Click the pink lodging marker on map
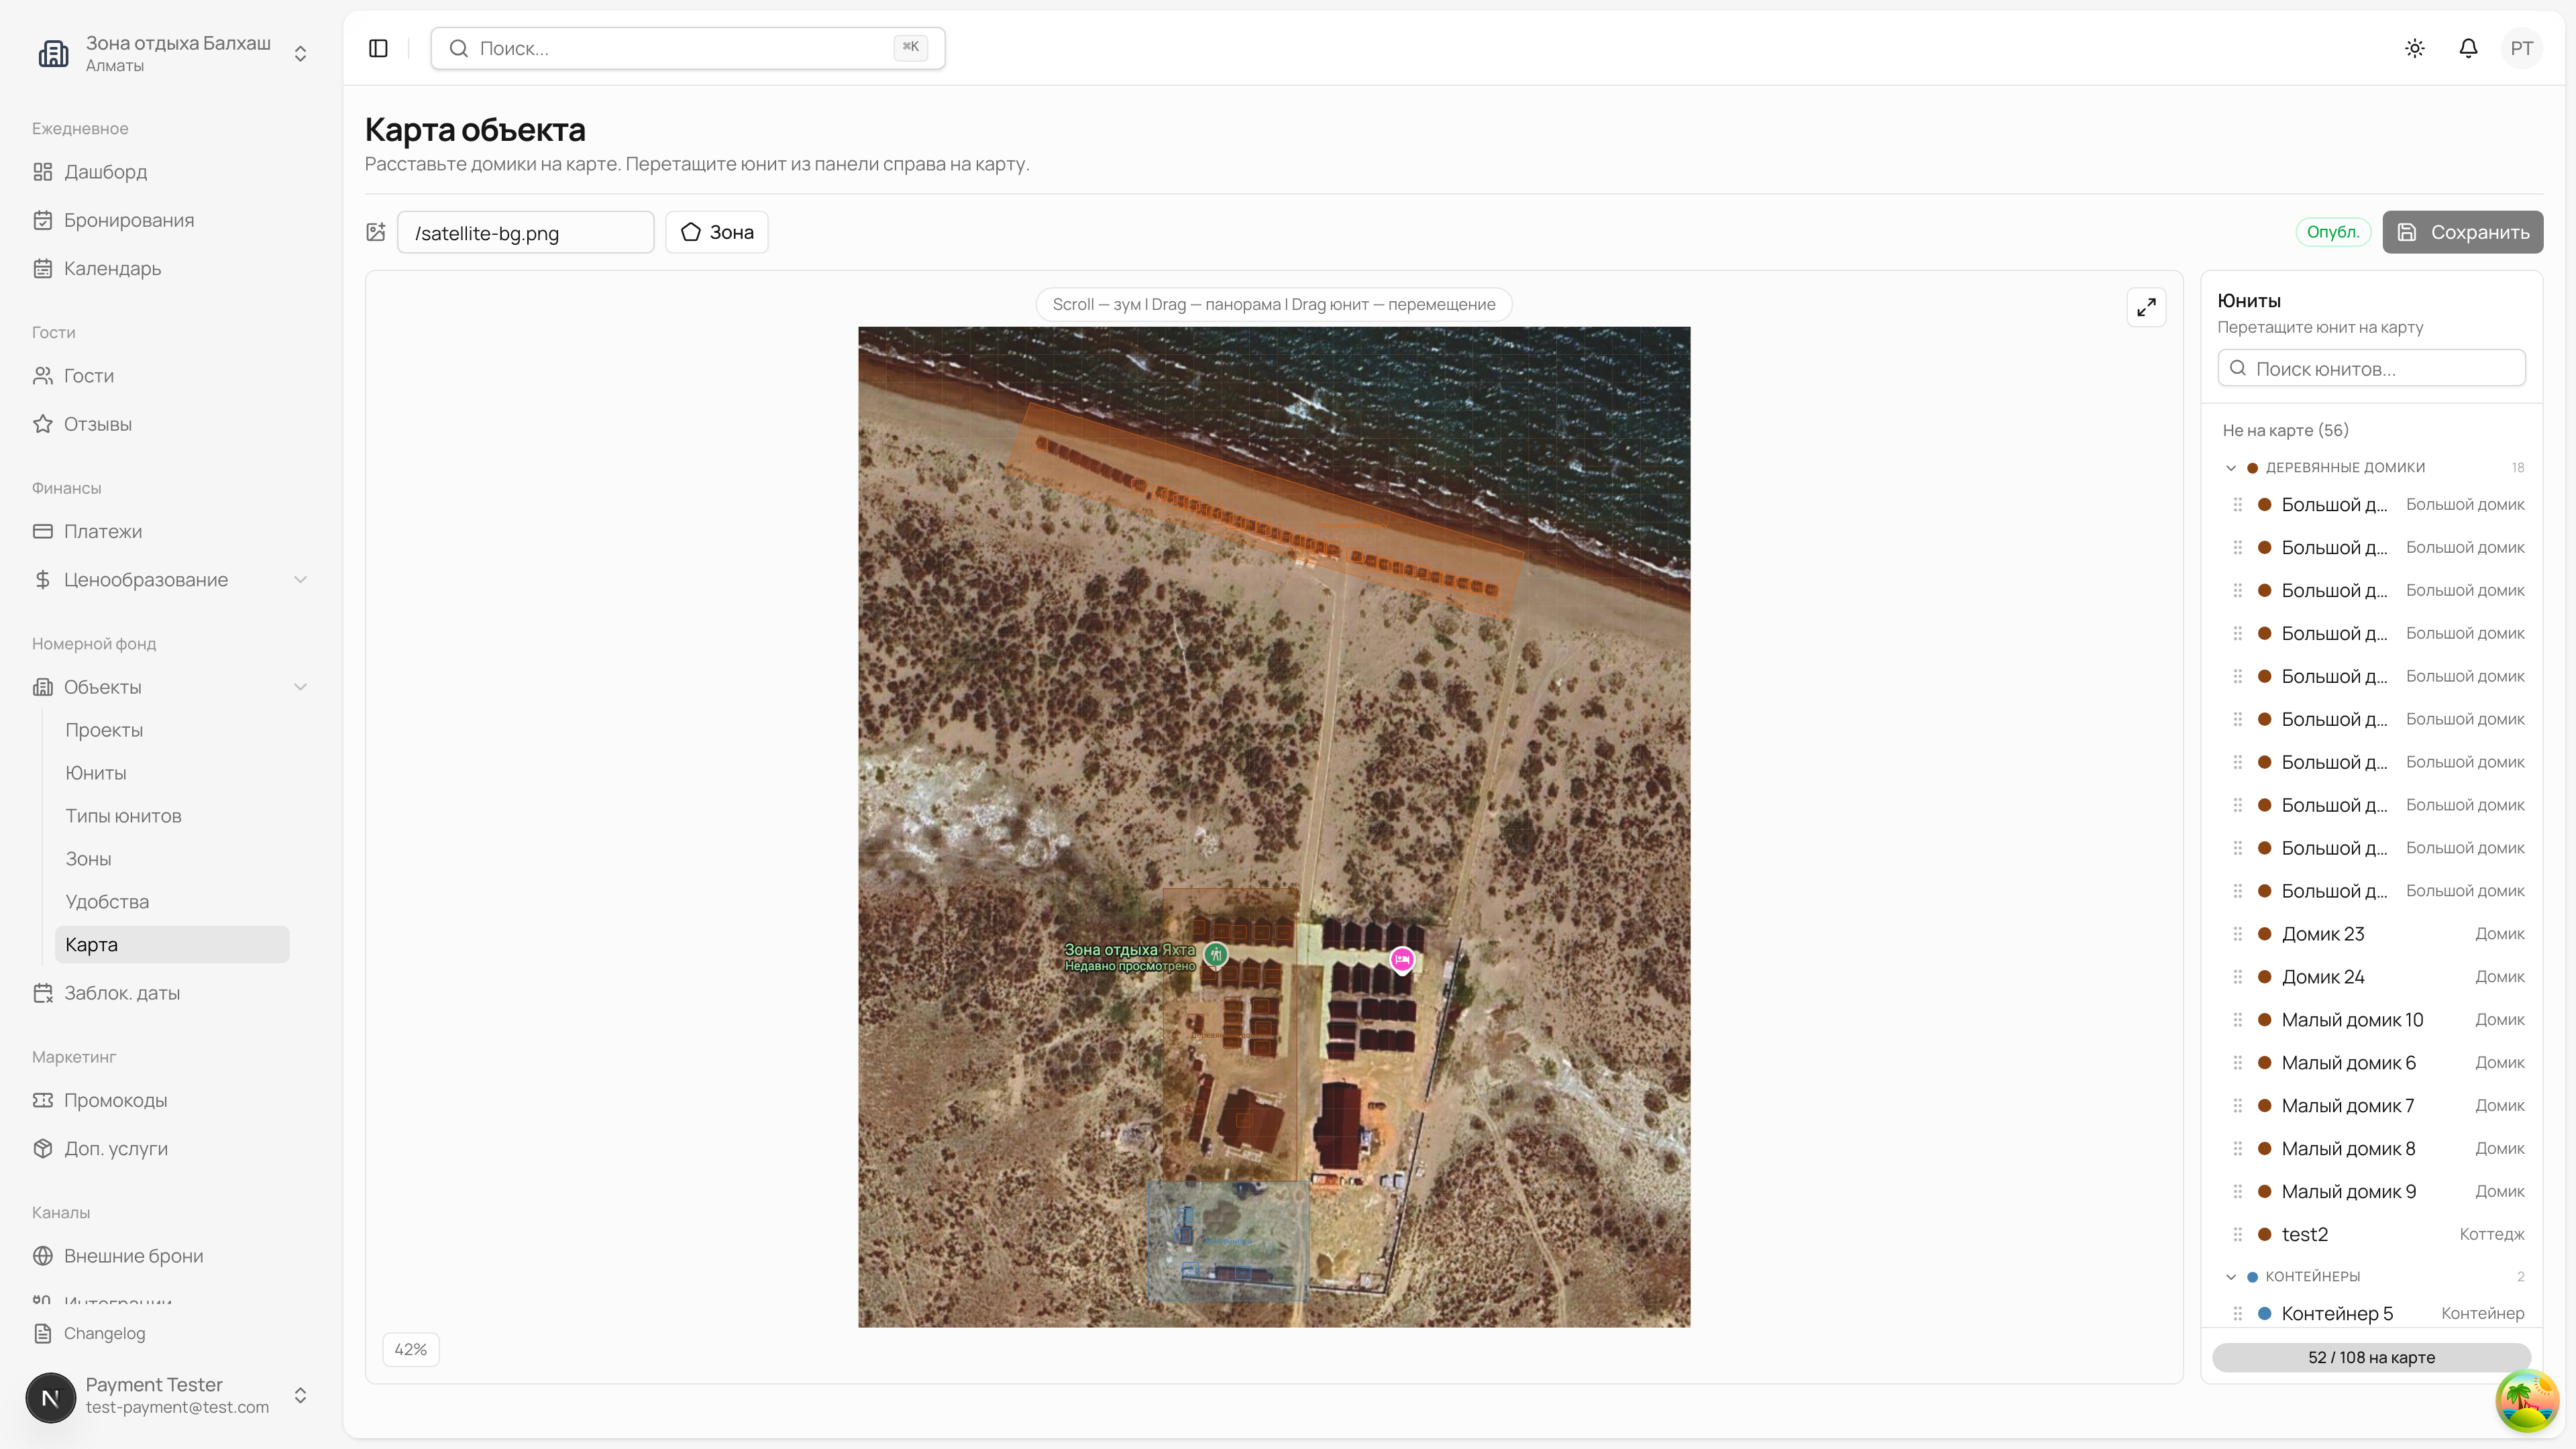This screenshot has width=2576, height=1449. (x=1402, y=959)
